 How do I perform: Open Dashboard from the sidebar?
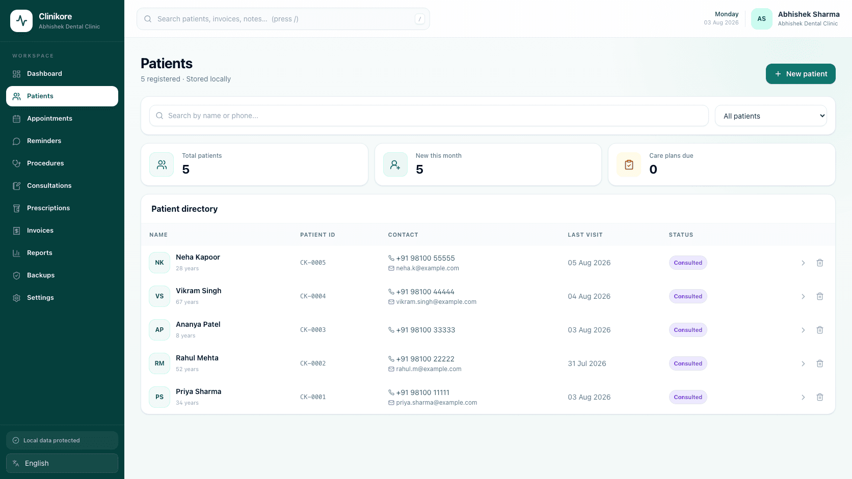[x=62, y=74]
